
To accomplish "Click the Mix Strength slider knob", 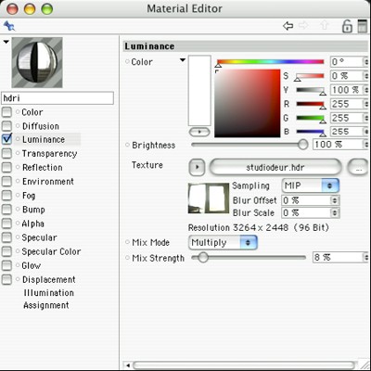I will pyautogui.click(x=203, y=257).
